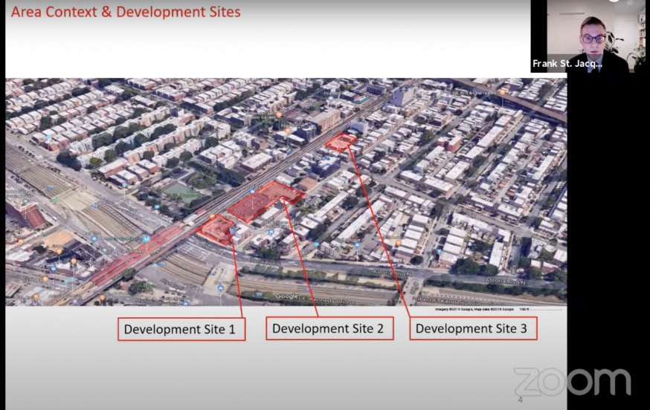Select the red Development Site 2 highlighted parcel
The height and width of the screenshot is (410, 650).
(266, 201)
